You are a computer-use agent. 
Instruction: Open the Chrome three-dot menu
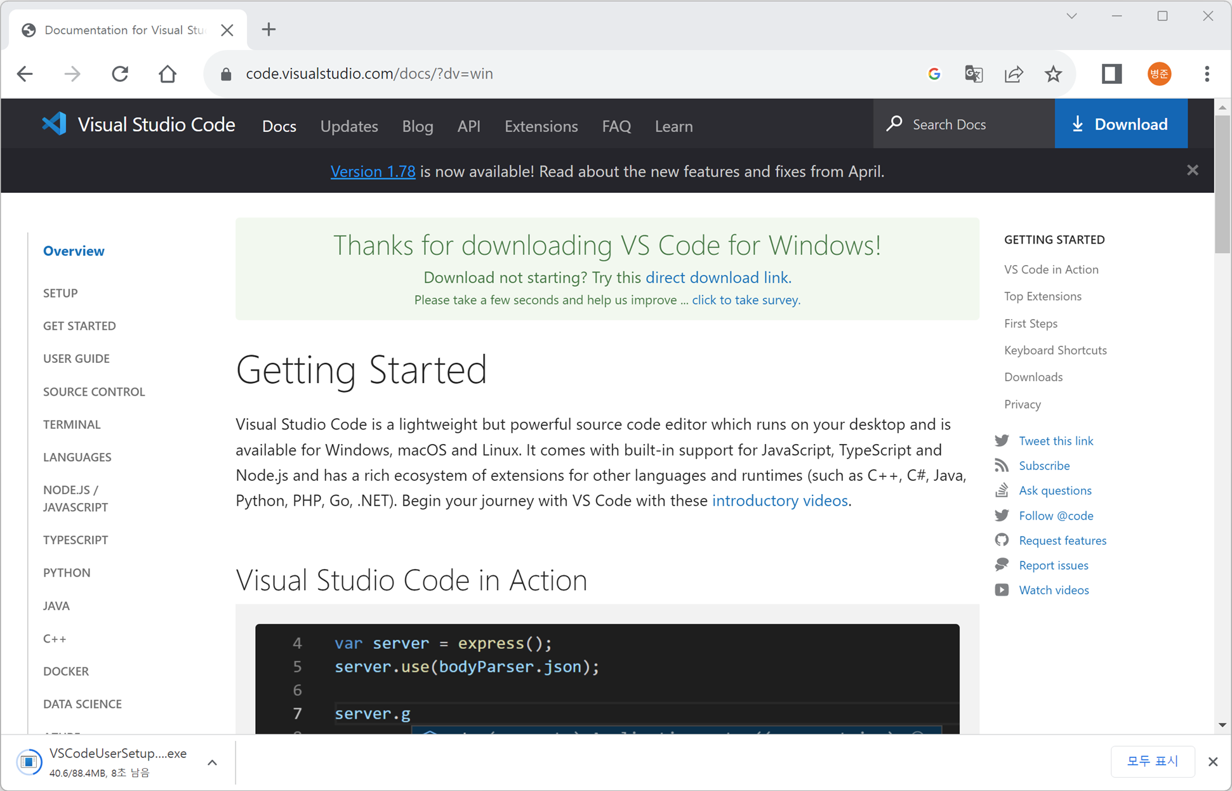1207,74
